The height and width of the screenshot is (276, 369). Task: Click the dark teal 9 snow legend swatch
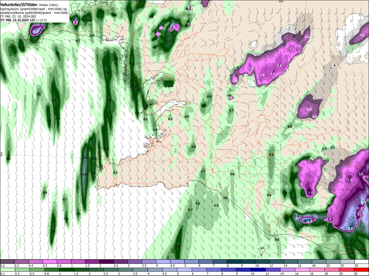[x=249, y=261]
